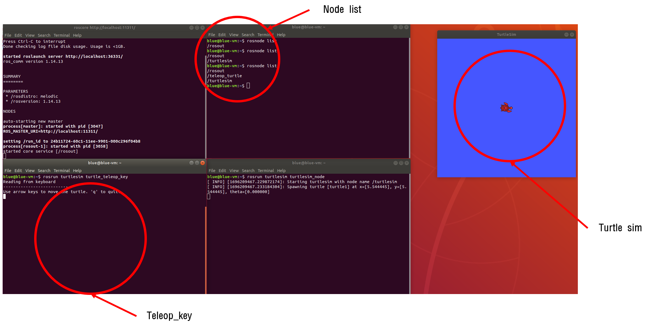The height and width of the screenshot is (325, 645).
Task: Maximize the turtlesim_node terminal window
Action: click(x=401, y=163)
